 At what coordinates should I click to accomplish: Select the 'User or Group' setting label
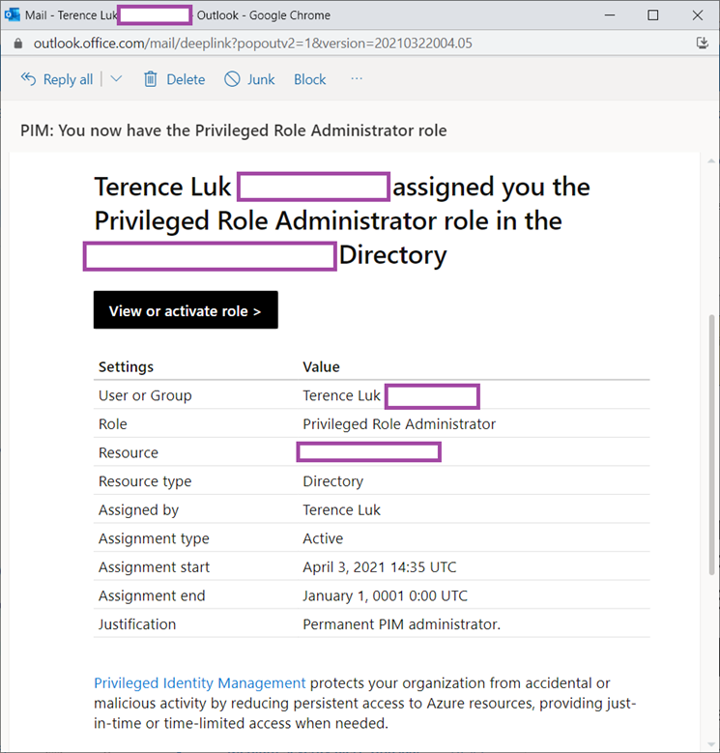pyautogui.click(x=145, y=395)
